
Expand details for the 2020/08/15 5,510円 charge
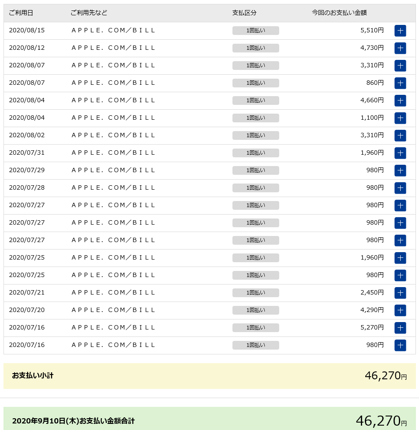tap(400, 31)
